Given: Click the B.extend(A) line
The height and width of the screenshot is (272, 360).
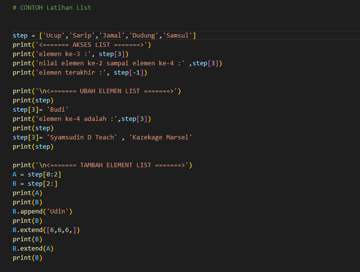Looking at the screenshot, I should [x=33, y=249].
